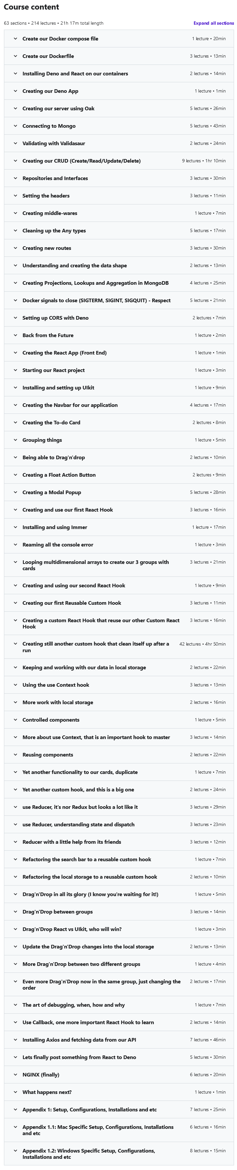Click the Creating middle-wares section row

[50, 213]
